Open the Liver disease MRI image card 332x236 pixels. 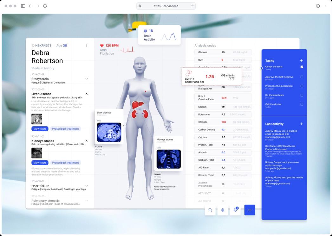click(109, 132)
